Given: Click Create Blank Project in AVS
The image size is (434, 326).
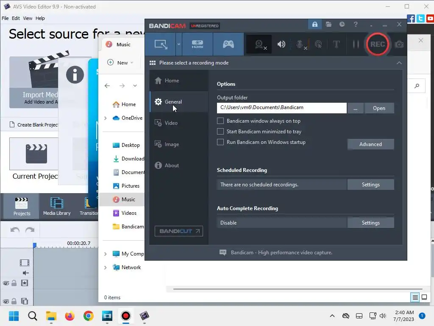Looking at the screenshot, I should coord(34,125).
